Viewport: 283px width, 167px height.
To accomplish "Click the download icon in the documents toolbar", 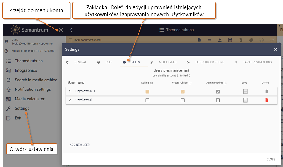I will tap(220, 40).
